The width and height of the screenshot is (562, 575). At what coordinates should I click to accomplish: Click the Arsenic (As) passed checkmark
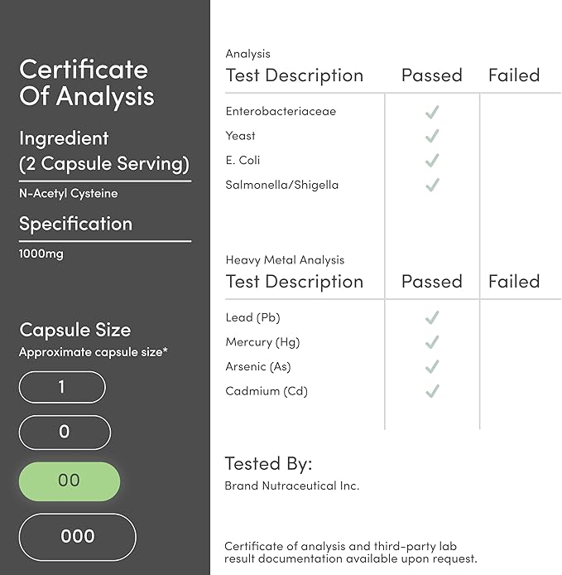tap(432, 367)
